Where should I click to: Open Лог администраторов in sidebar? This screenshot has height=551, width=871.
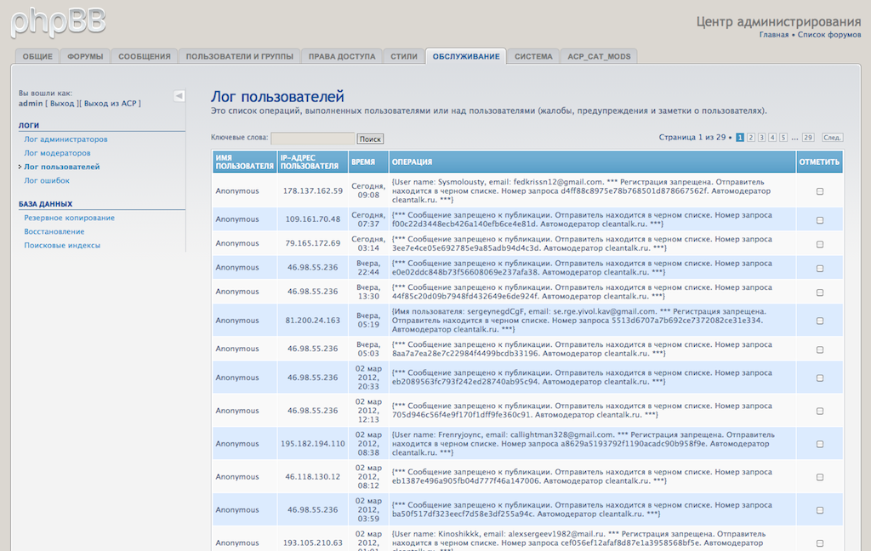tap(65, 139)
